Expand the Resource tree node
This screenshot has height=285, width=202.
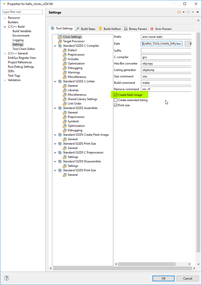click(x=5, y=18)
